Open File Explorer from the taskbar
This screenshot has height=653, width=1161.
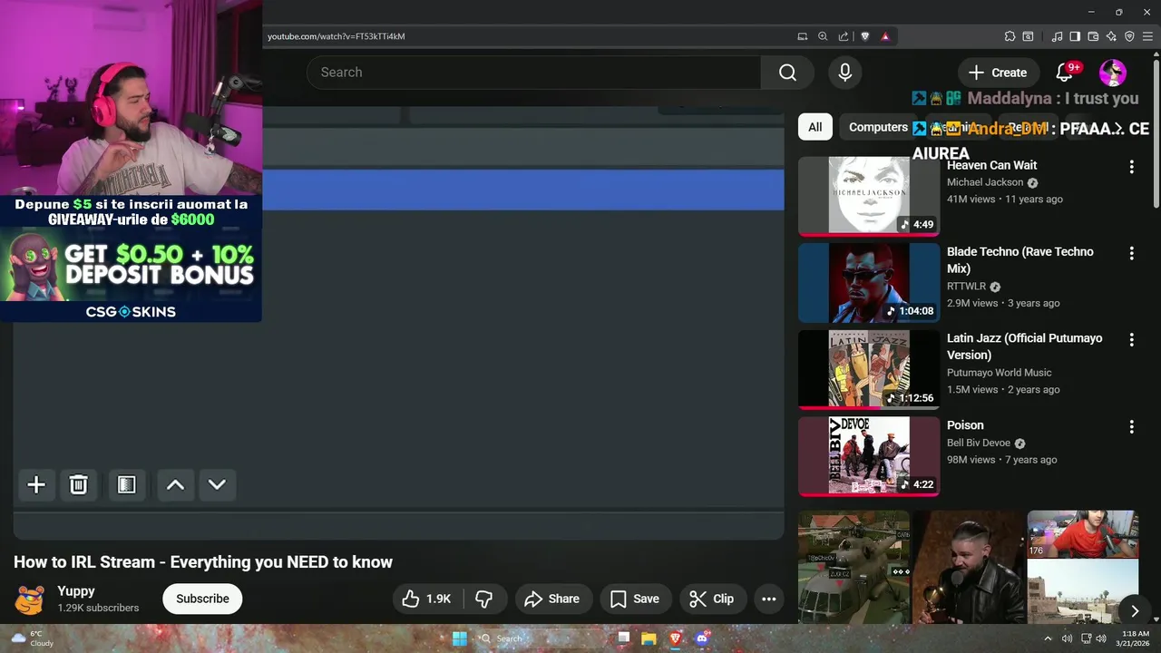point(649,638)
